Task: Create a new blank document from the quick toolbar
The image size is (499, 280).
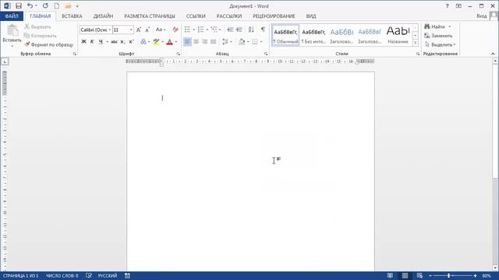Action: 57,5
